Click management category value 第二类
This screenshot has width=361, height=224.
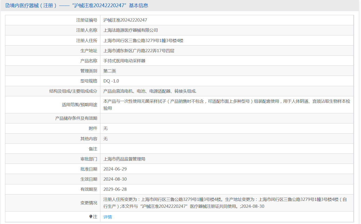click(110, 71)
